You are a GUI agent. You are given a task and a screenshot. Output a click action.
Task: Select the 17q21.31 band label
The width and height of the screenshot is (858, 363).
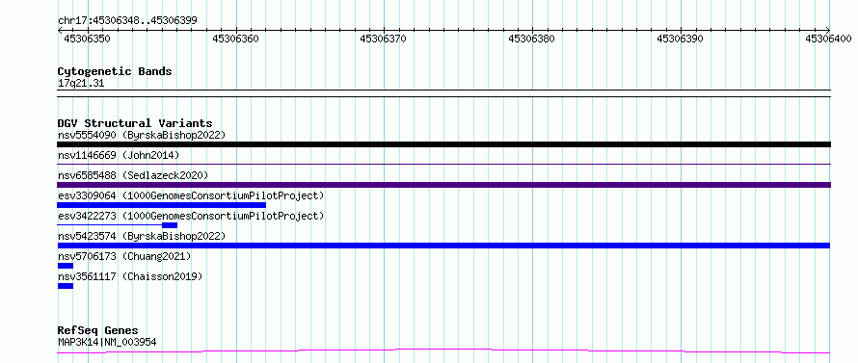coord(81,84)
